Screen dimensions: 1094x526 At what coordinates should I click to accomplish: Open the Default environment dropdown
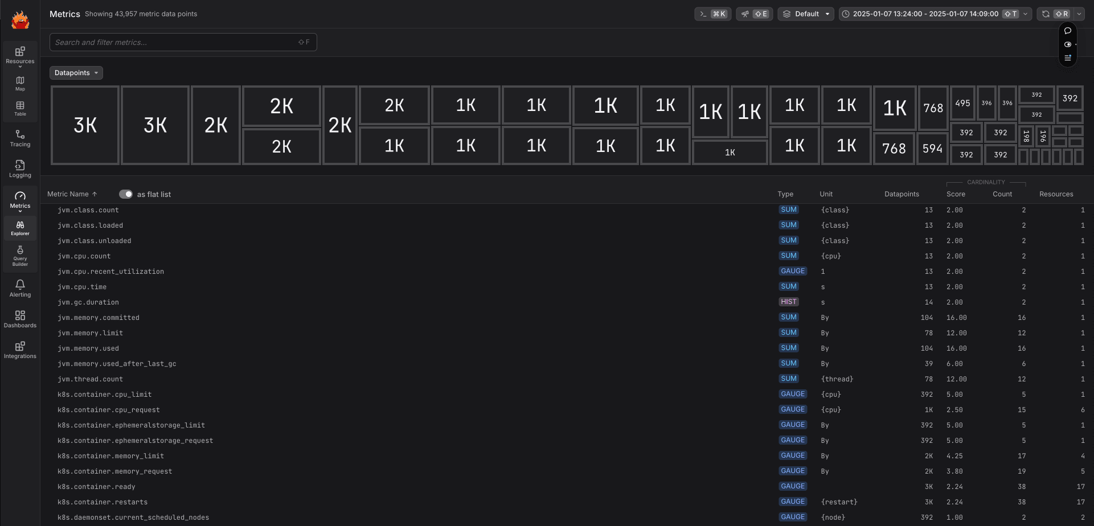click(806, 14)
